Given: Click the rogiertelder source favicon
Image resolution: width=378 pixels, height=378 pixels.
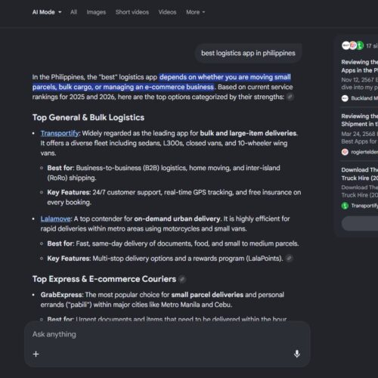Looking at the screenshot, I should pos(345,152).
